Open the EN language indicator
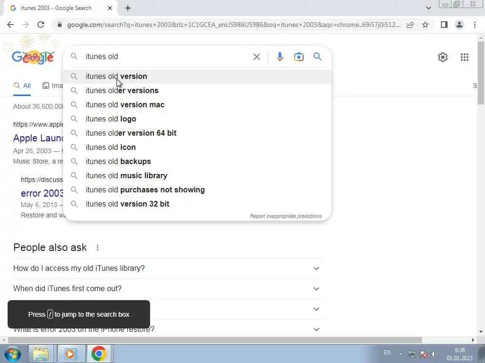485x363 pixels. coord(387,353)
